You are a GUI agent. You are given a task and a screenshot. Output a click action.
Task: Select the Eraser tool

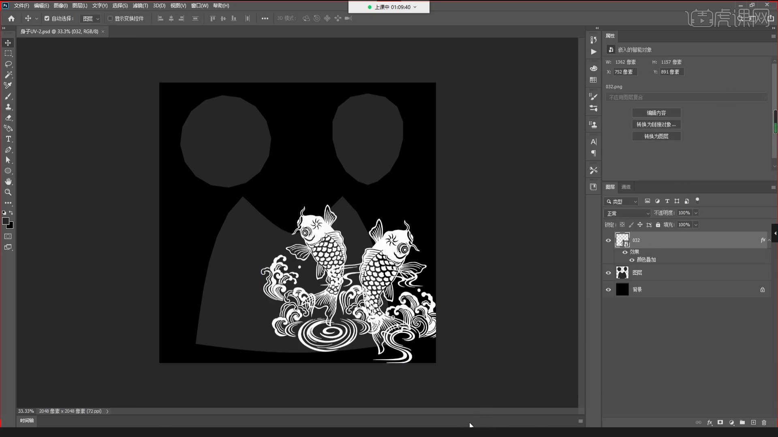[8, 118]
